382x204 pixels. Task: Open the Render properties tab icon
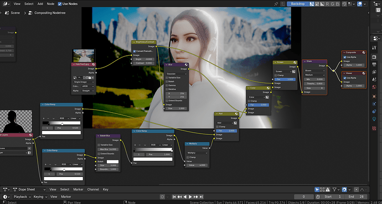point(374,57)
